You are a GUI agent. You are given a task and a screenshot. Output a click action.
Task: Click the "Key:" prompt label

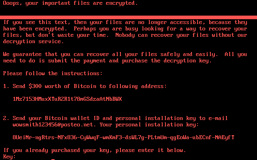(9, 157)
